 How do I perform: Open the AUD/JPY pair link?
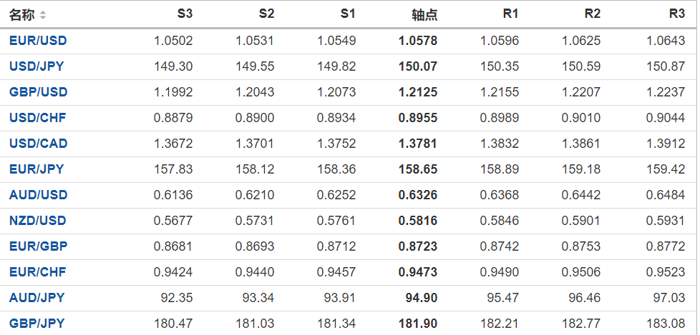37,298
